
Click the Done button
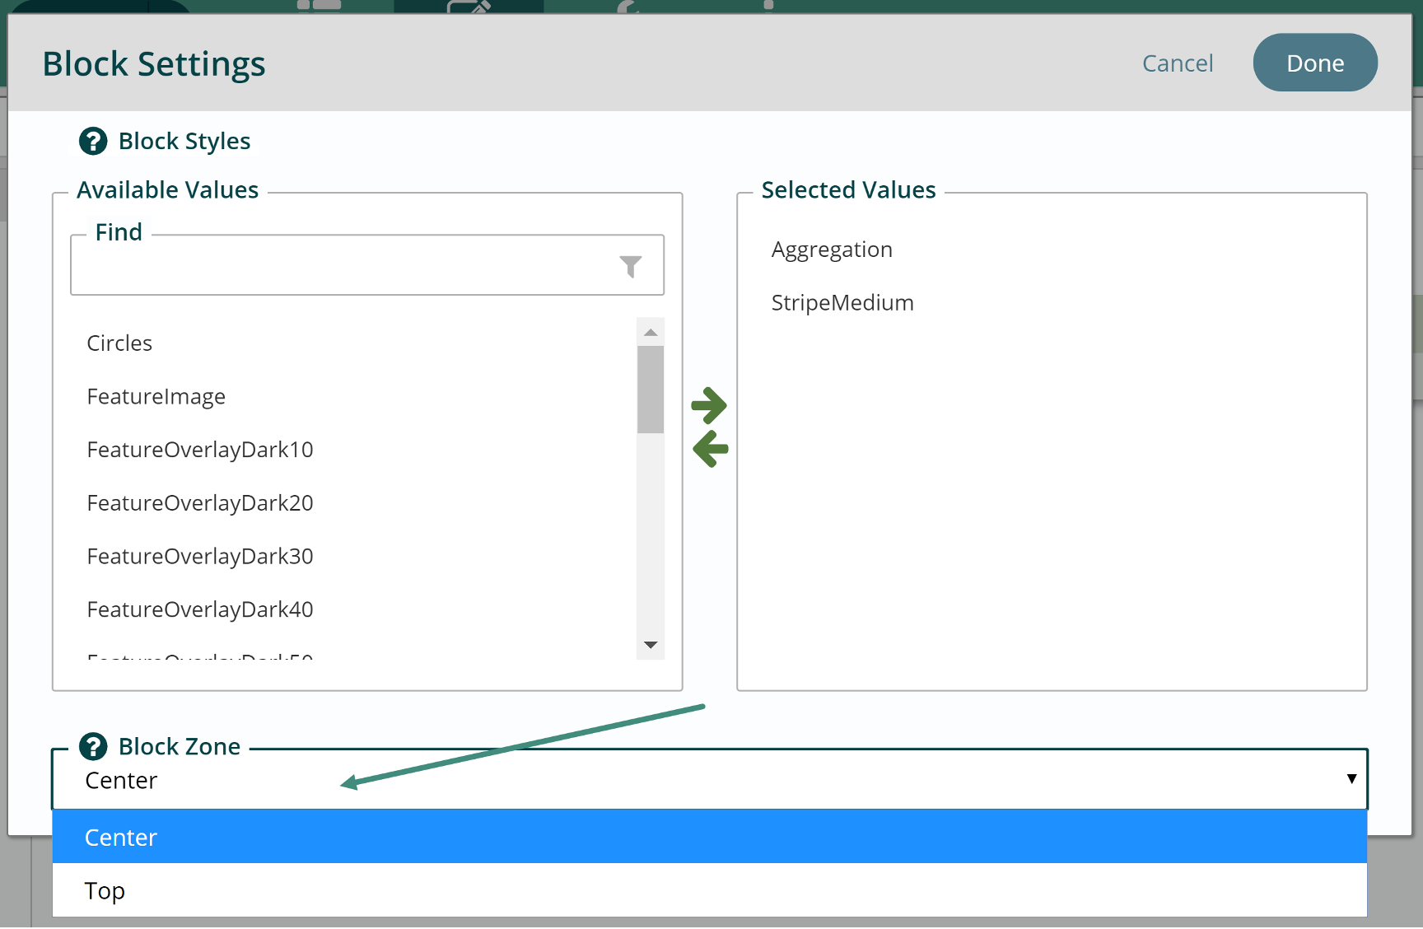point(1315,63)
